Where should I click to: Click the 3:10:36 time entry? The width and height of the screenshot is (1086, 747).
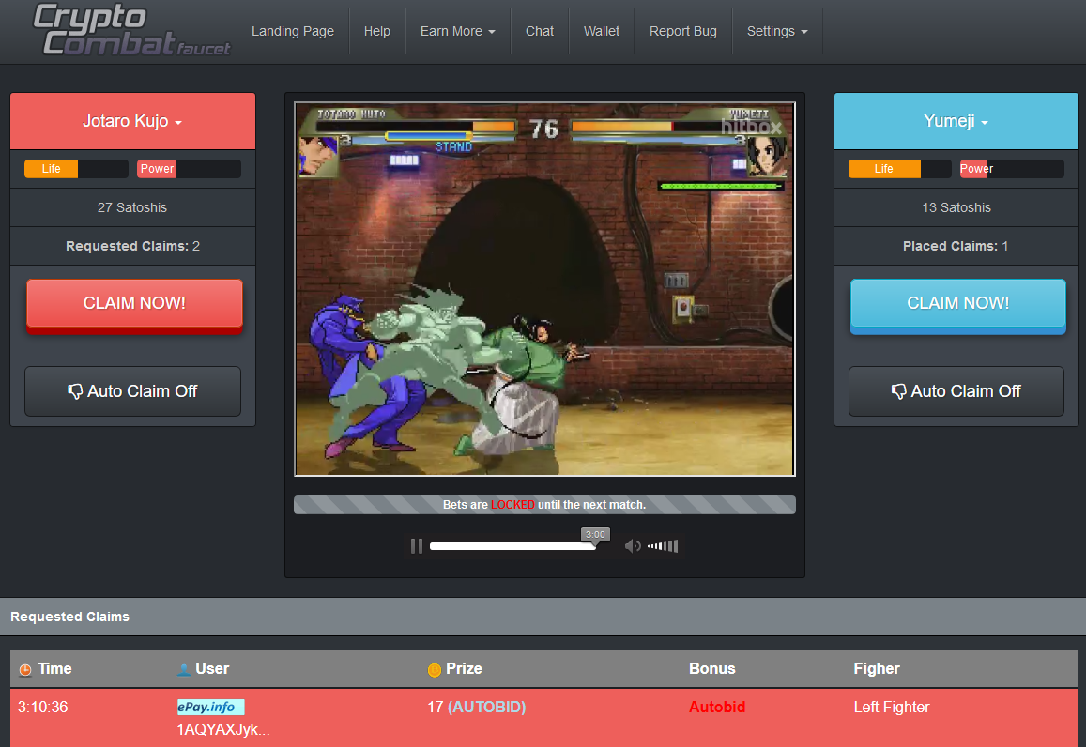coord(43,707)
